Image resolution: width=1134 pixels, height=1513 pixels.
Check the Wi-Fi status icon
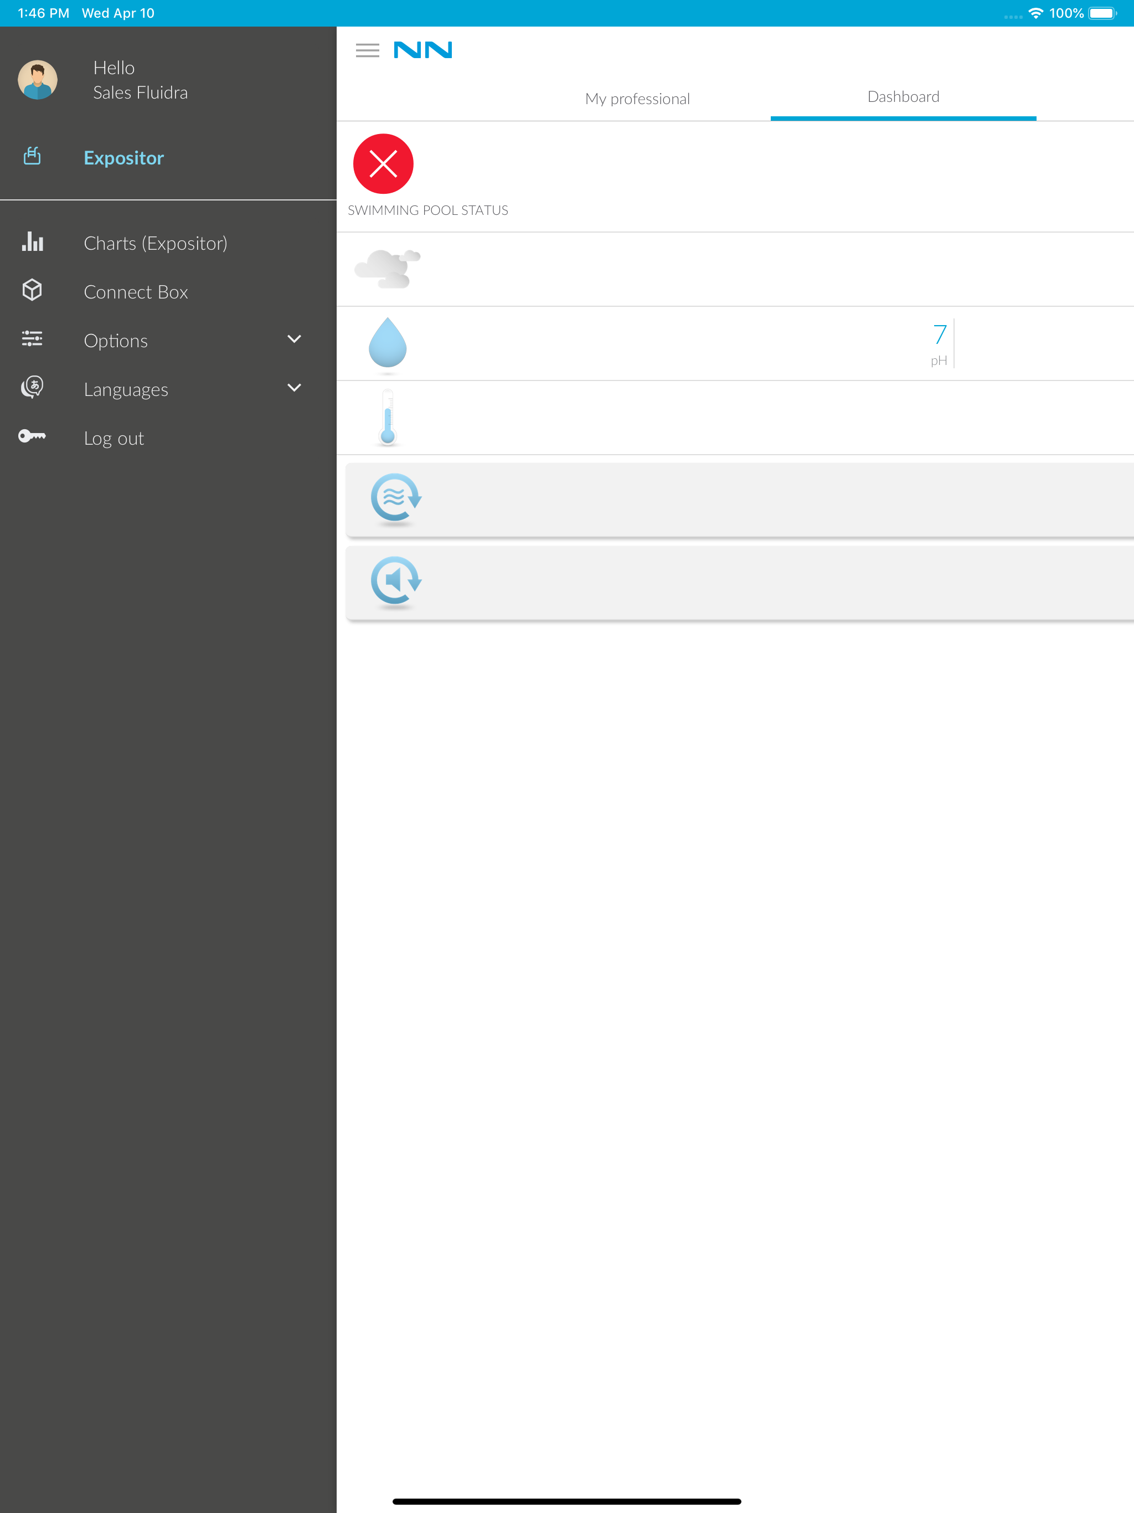[1035, 13]
